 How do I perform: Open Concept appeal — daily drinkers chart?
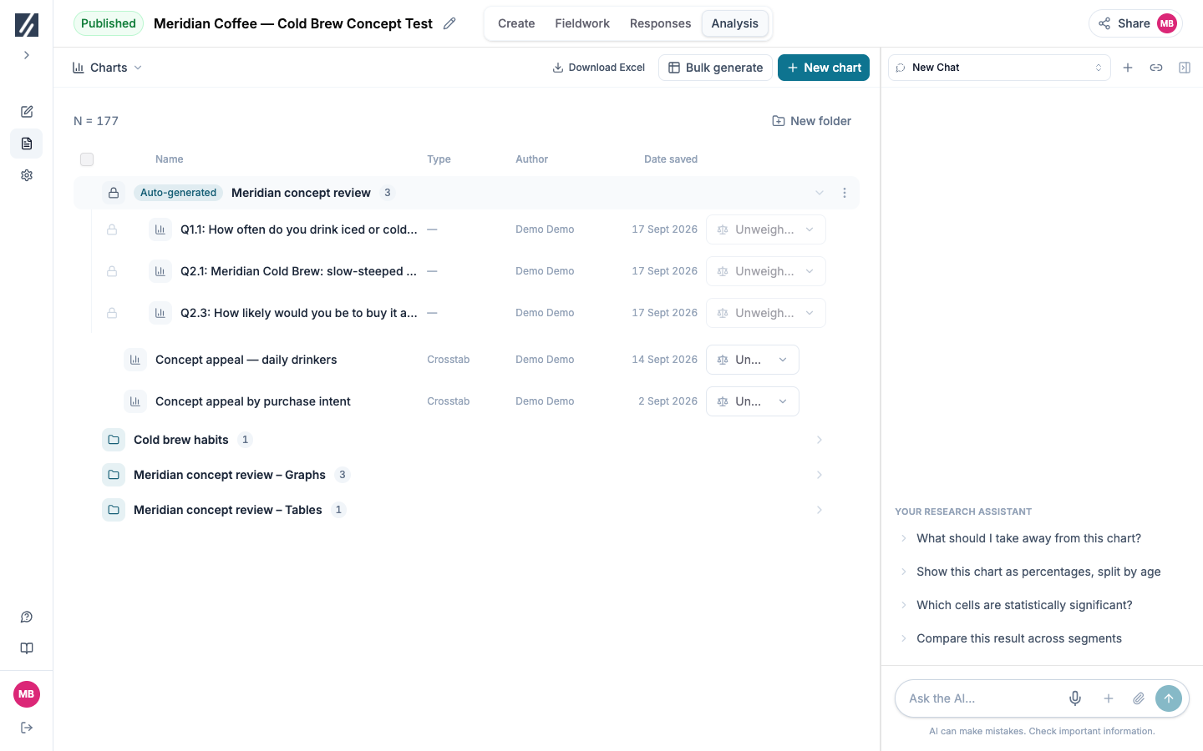[246, 360]
